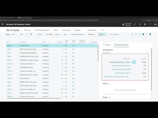The width and height of the screenshot is (158, 118).
Task: Click the New item button
Action: [39, 34]
